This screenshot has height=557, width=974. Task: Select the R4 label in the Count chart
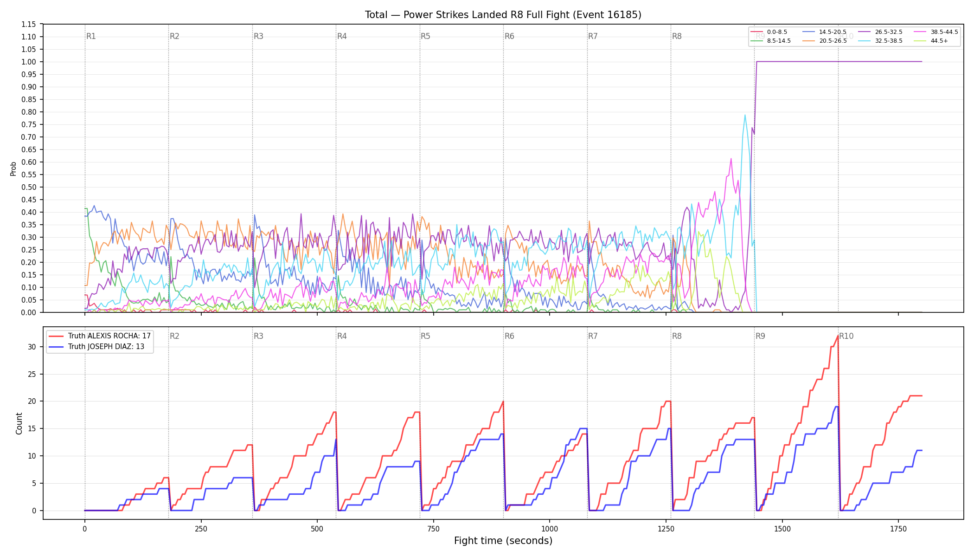[x=342, y=336]
